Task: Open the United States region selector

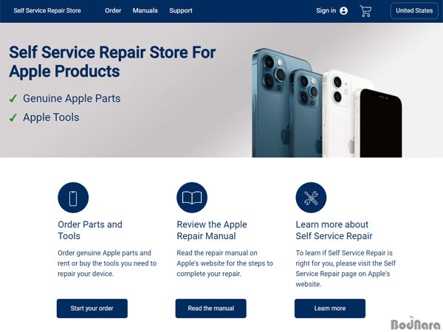Action: coord(414,11)
